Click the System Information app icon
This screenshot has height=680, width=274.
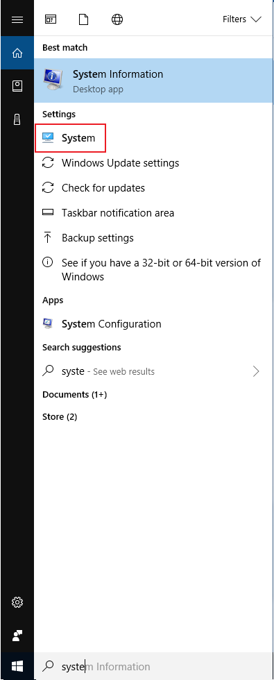point(53,80)
